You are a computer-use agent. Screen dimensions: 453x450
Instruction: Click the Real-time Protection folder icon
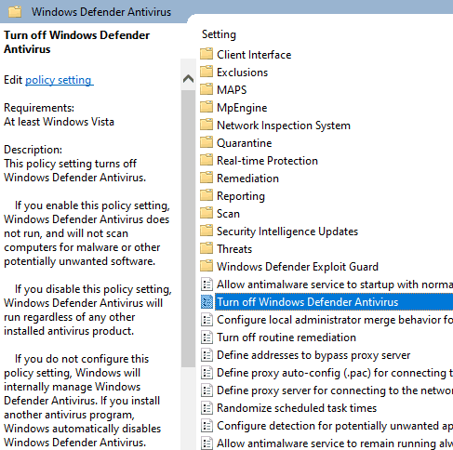click(x=207, y=160)
